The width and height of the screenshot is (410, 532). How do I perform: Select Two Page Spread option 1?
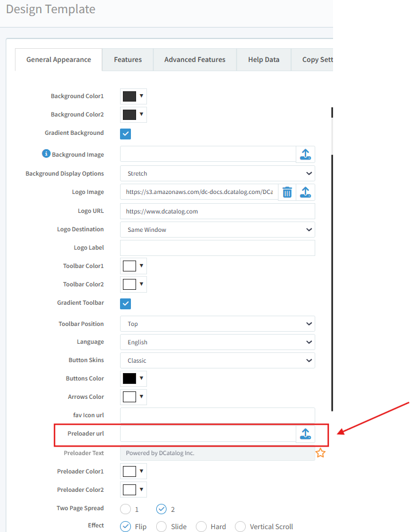coord(125,508)
